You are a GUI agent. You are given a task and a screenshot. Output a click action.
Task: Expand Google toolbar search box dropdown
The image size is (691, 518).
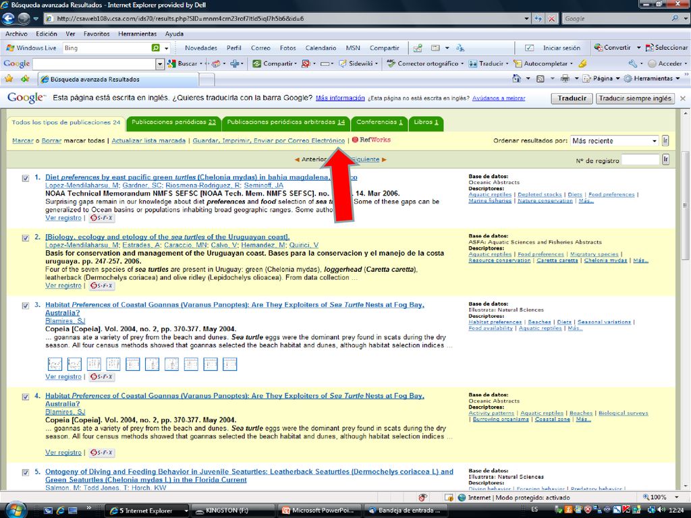coord(160,64)
